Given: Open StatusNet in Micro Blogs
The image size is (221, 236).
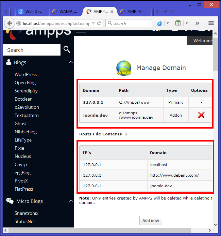Looking at the screenshot, I should coord(25,221).
